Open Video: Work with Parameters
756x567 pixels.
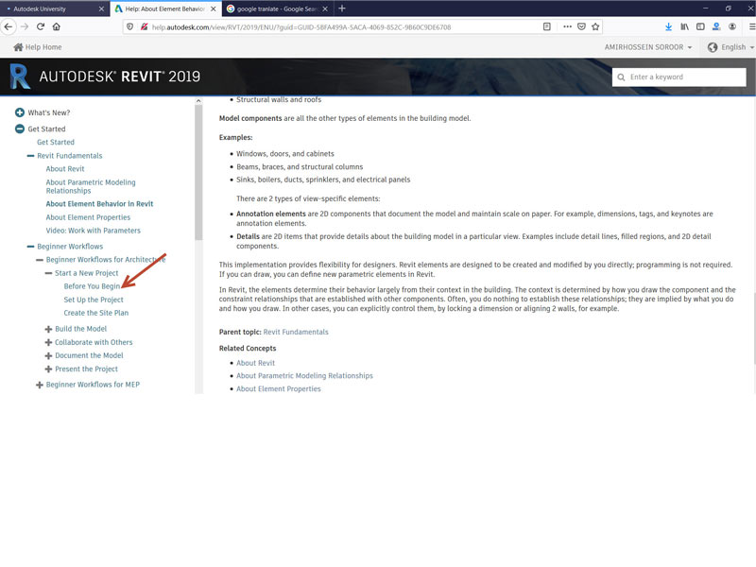93,231
